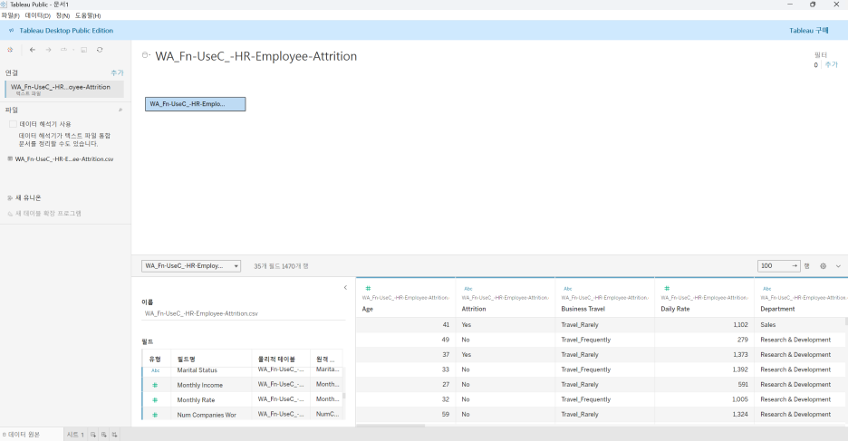This screenshot has height=441, width=848.
Task: Click 새 테이블 확장 프로그램
Action: (44, 214)
